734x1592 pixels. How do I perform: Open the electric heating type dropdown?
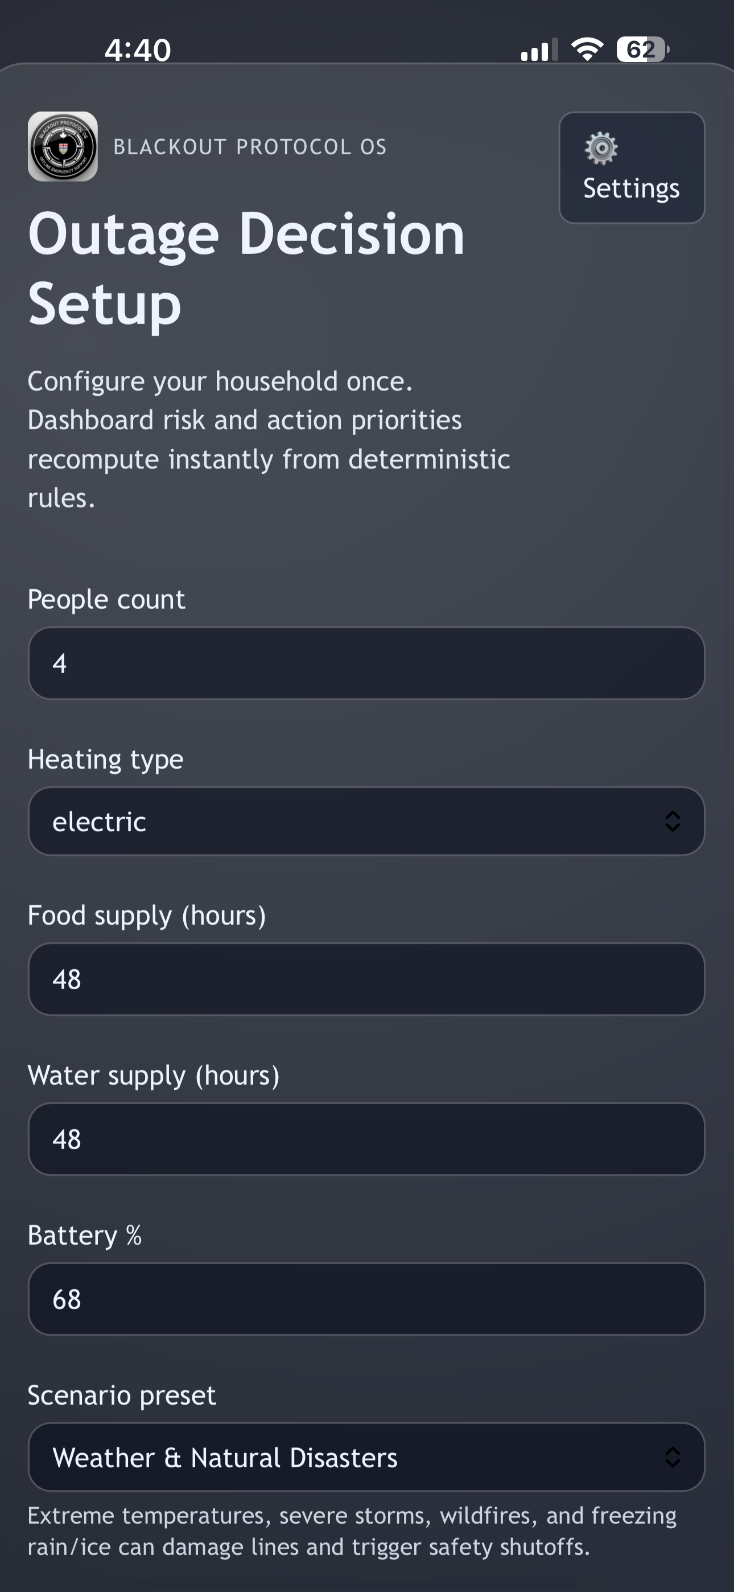coord(346,822)
